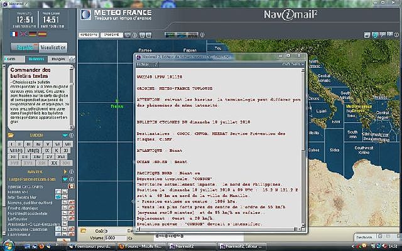Open Large France et Dom-Tom info icon
Viewport: 402px width, 251px height.
coord(72,179)
